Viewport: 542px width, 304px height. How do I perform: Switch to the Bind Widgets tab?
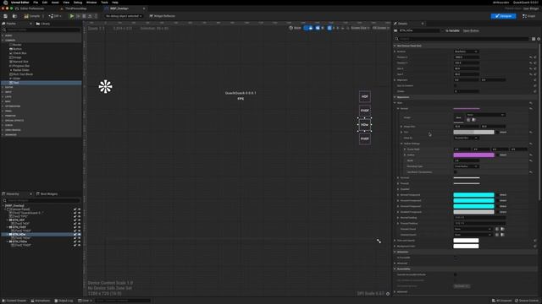pos(47,194)
